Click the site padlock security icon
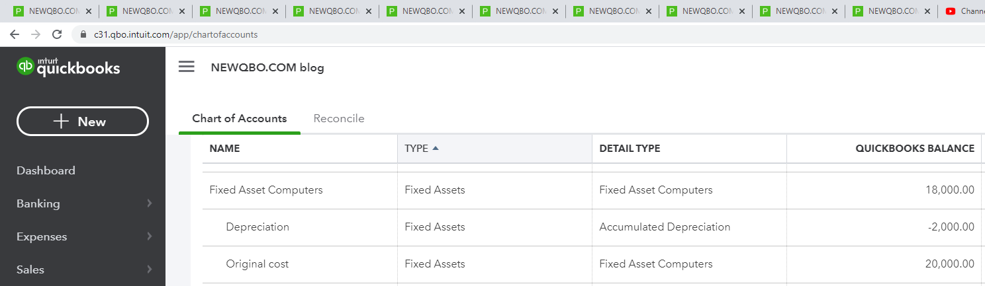Viewport: 985px width, 286px height. click(83, 34)
